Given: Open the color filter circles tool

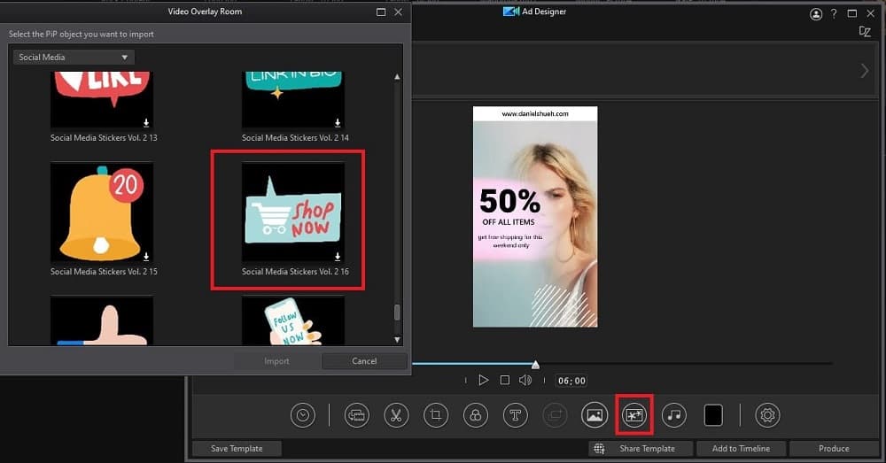Looking at the screenshot, I should click(476, 415).
